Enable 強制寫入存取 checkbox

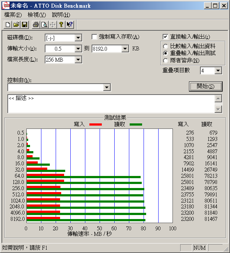click(x=94, y=37)
